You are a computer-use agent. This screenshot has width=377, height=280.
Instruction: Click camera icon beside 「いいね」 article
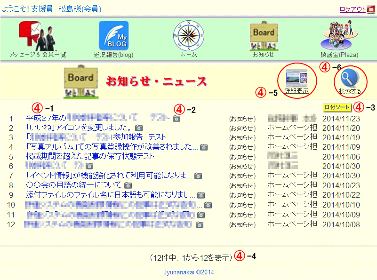(x=139, y=128)
